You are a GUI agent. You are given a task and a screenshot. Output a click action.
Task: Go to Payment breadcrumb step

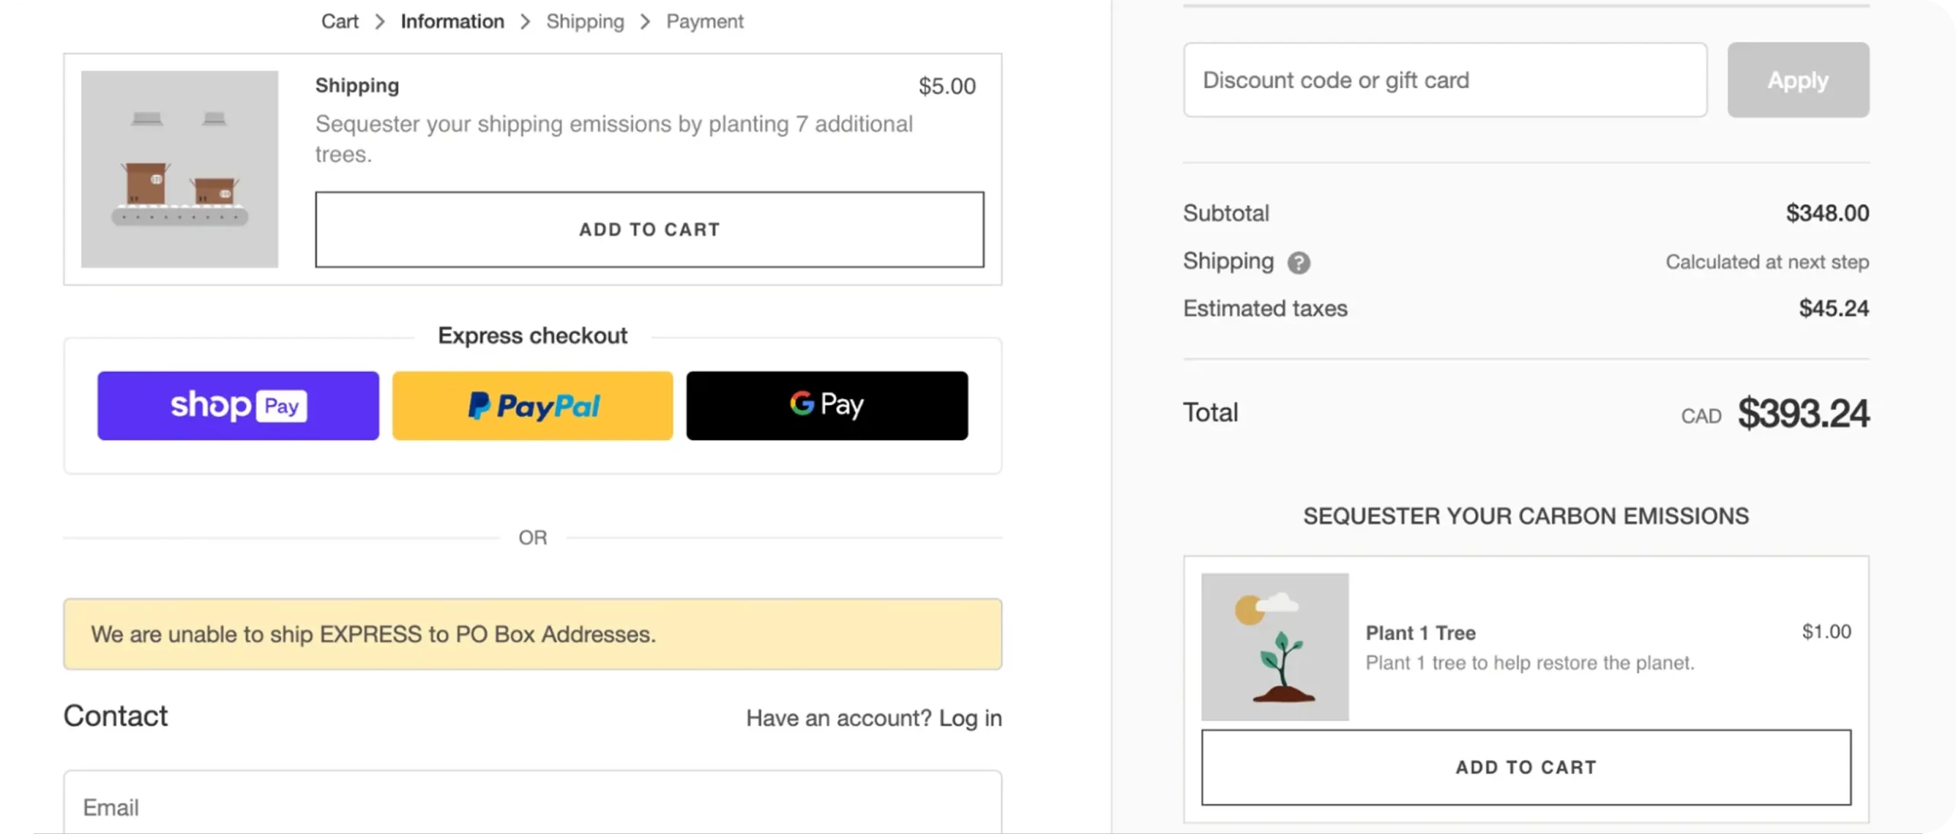(x=704, y=21)
